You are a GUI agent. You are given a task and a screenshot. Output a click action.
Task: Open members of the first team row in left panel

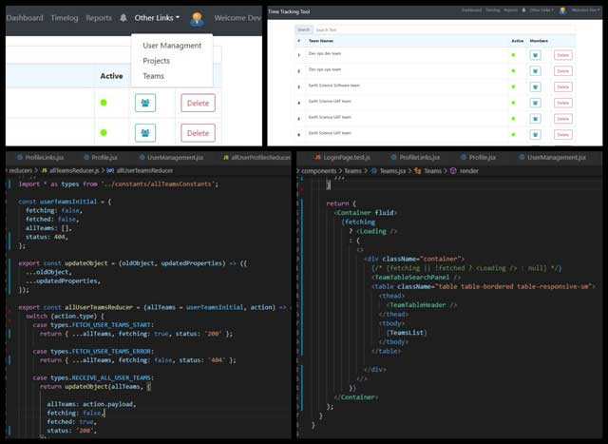145,103
